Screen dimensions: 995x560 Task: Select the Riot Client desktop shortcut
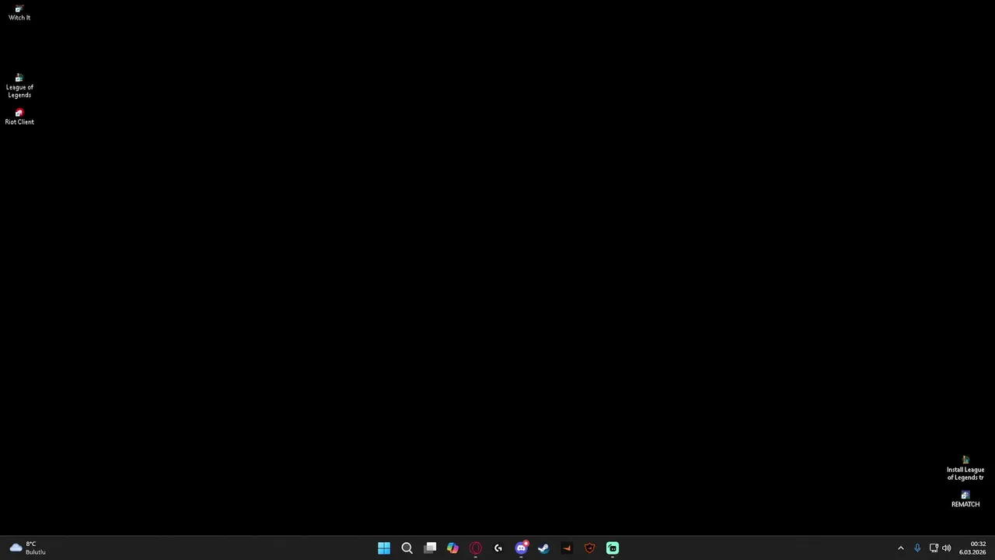click(x=19, y=117)
